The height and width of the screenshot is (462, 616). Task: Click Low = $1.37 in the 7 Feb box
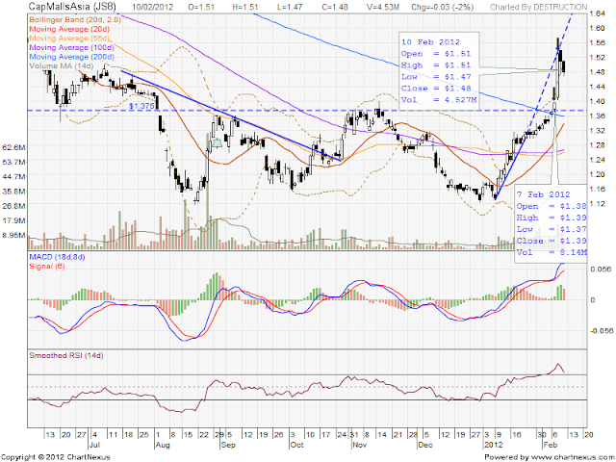[552, 229]
